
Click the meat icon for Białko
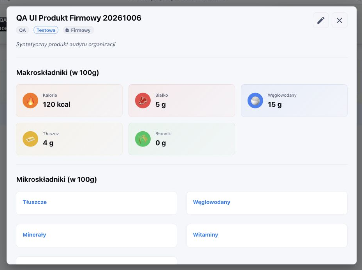point(143,101)
